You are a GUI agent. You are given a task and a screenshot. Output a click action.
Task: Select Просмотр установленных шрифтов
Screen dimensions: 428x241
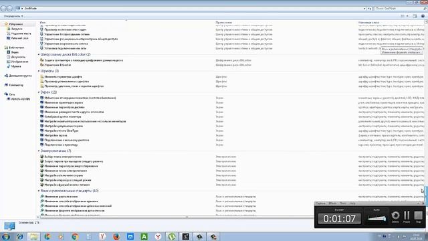[x=67, y=82]
